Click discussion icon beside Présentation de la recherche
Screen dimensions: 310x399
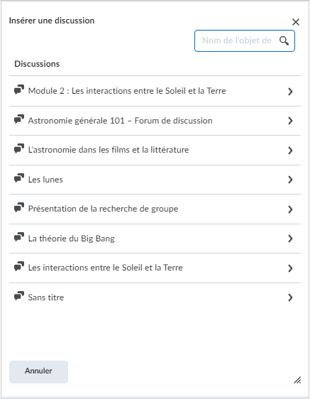click(19, 207)
